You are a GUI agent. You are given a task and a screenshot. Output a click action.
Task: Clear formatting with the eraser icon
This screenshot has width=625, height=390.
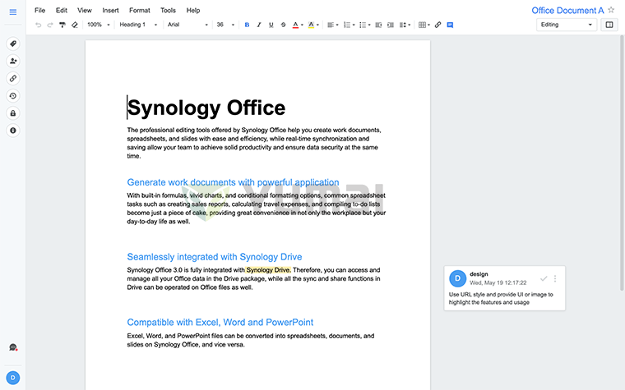(75, 25)
